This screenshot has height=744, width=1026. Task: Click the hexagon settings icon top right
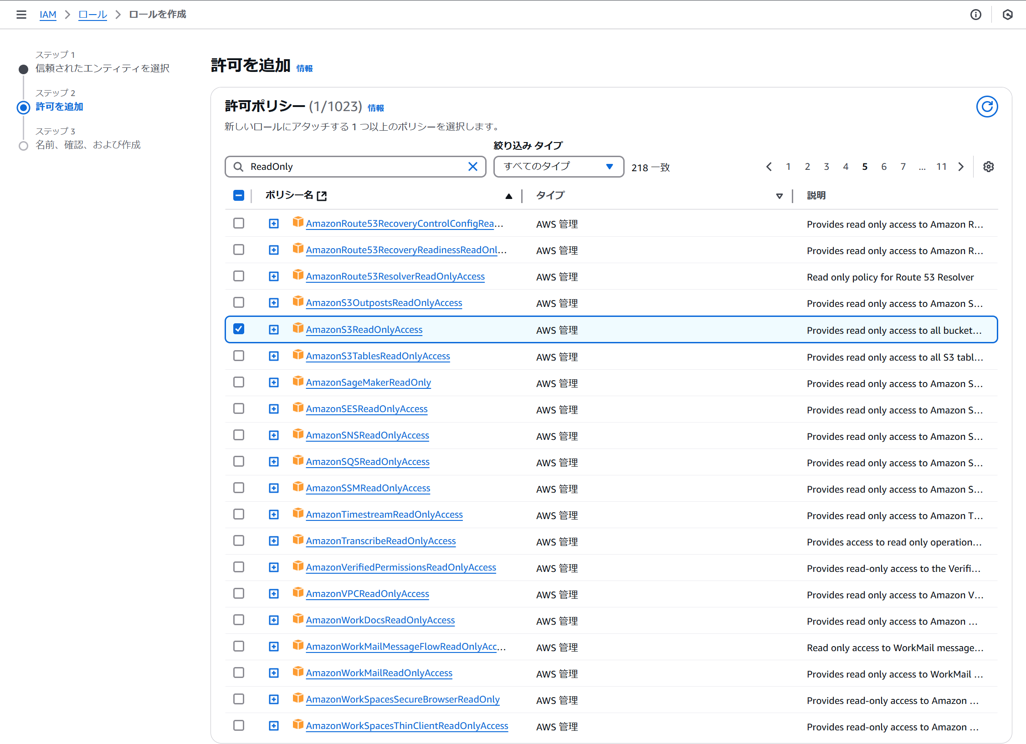(x=1008, y=15)
